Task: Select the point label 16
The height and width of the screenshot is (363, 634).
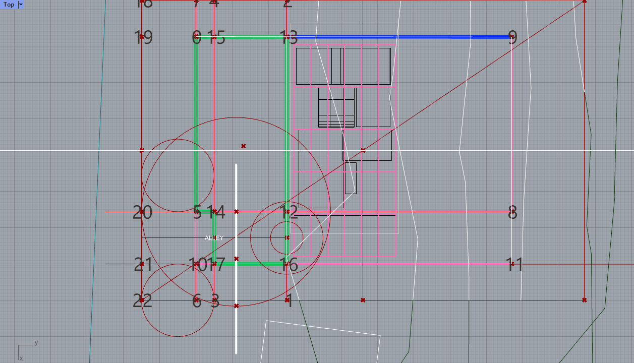Action: (x=289, y=264)
